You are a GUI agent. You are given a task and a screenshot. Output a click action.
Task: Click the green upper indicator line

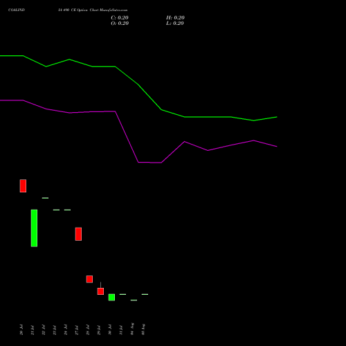138,84
